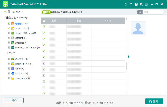This screenshot has width=167, height=107.
Task: Open the shopping cart purchase icon
Action: tap(126, 4)
